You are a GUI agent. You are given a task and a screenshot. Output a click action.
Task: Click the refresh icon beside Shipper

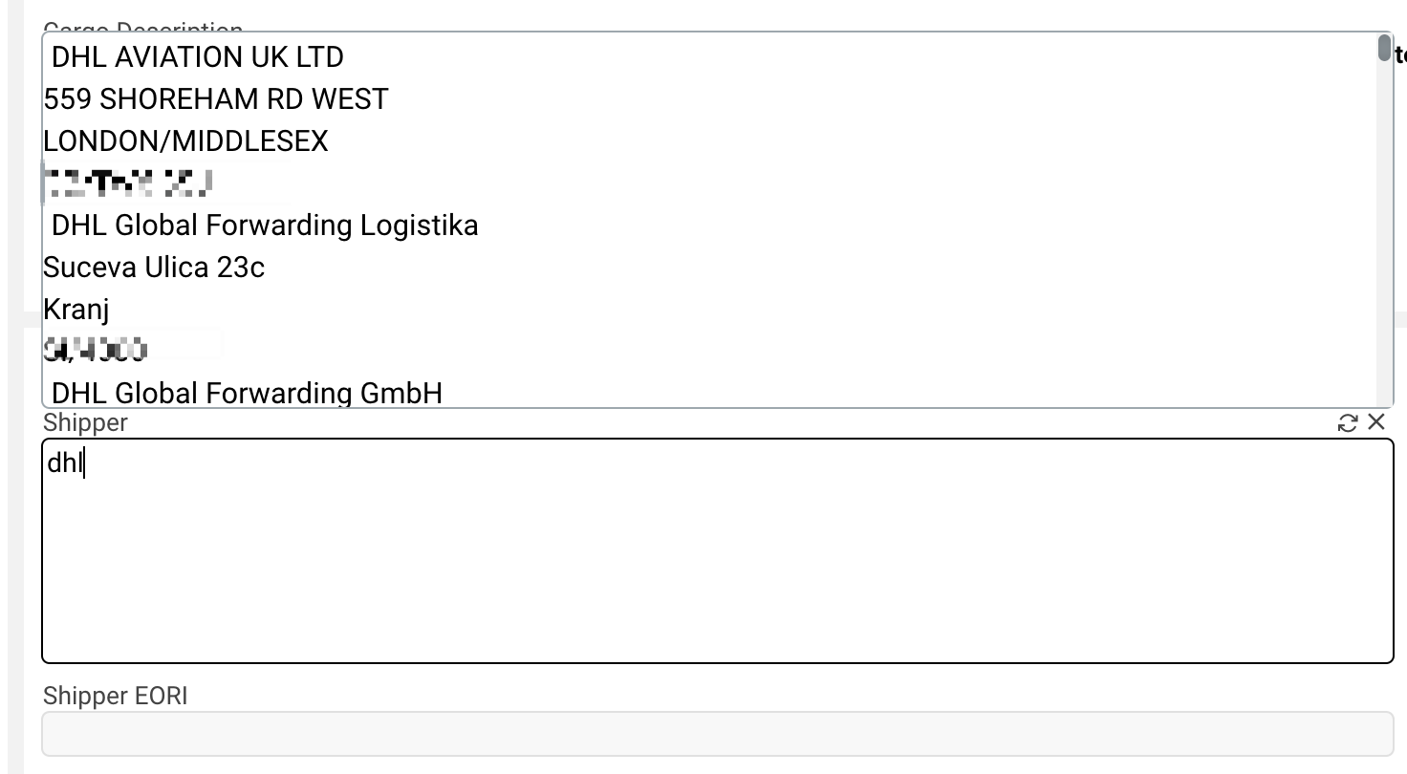1348,422
